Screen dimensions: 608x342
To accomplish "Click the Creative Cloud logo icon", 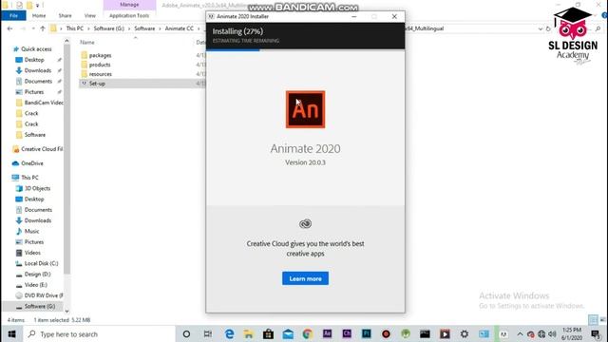I will [x=305, y=224].
